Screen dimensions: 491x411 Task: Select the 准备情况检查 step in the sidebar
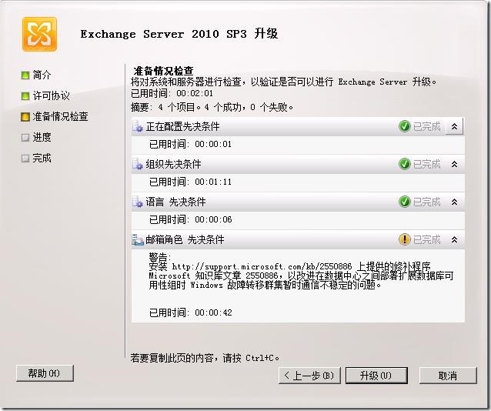click(x=60, y=117)
